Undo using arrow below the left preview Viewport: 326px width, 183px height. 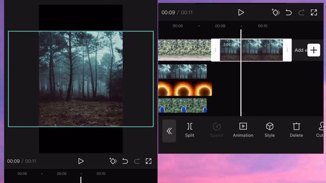tap(125, 161)
